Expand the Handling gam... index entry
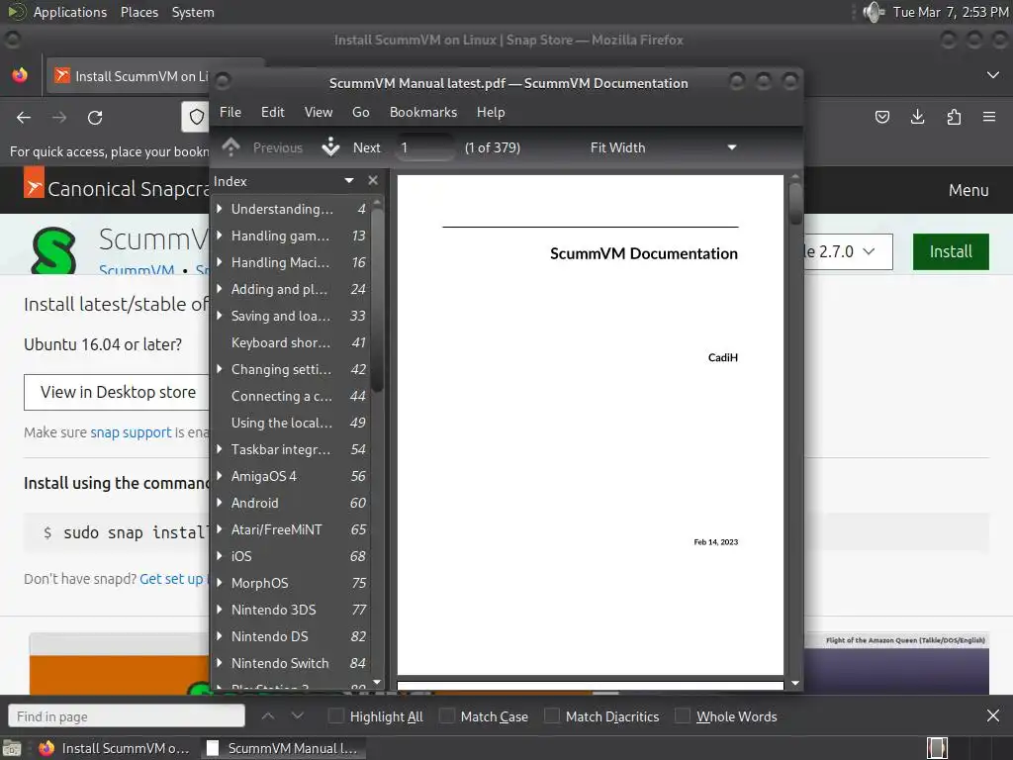 (x=219, y=236)
